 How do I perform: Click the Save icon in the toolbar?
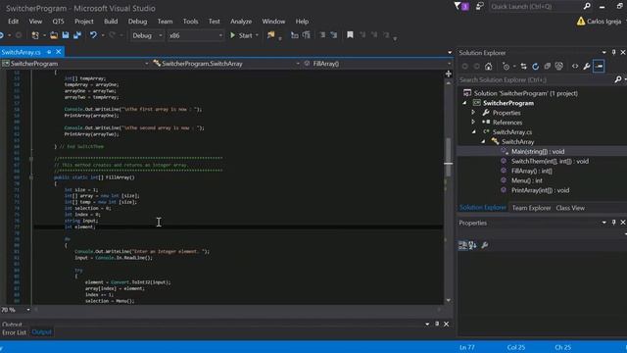pos(66,35)
